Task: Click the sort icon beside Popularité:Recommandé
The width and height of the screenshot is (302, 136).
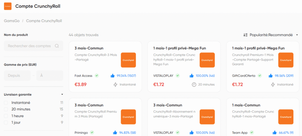Action: tap(245, 35)
